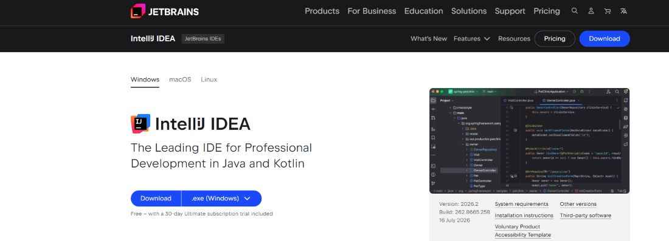
Task: Open the language selector icon
Action: coord(623,11)
